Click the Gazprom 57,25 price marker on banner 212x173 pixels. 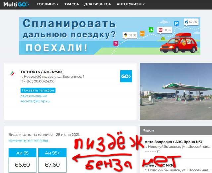pos(191,22)
